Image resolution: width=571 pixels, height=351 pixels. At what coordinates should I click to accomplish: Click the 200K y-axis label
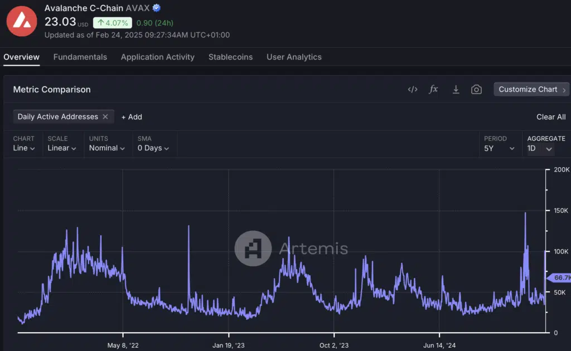tap(562, 170)
